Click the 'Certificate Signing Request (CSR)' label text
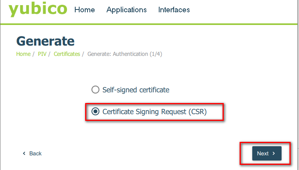This screenshot has height=170, width=299. (x=154, y=112)
